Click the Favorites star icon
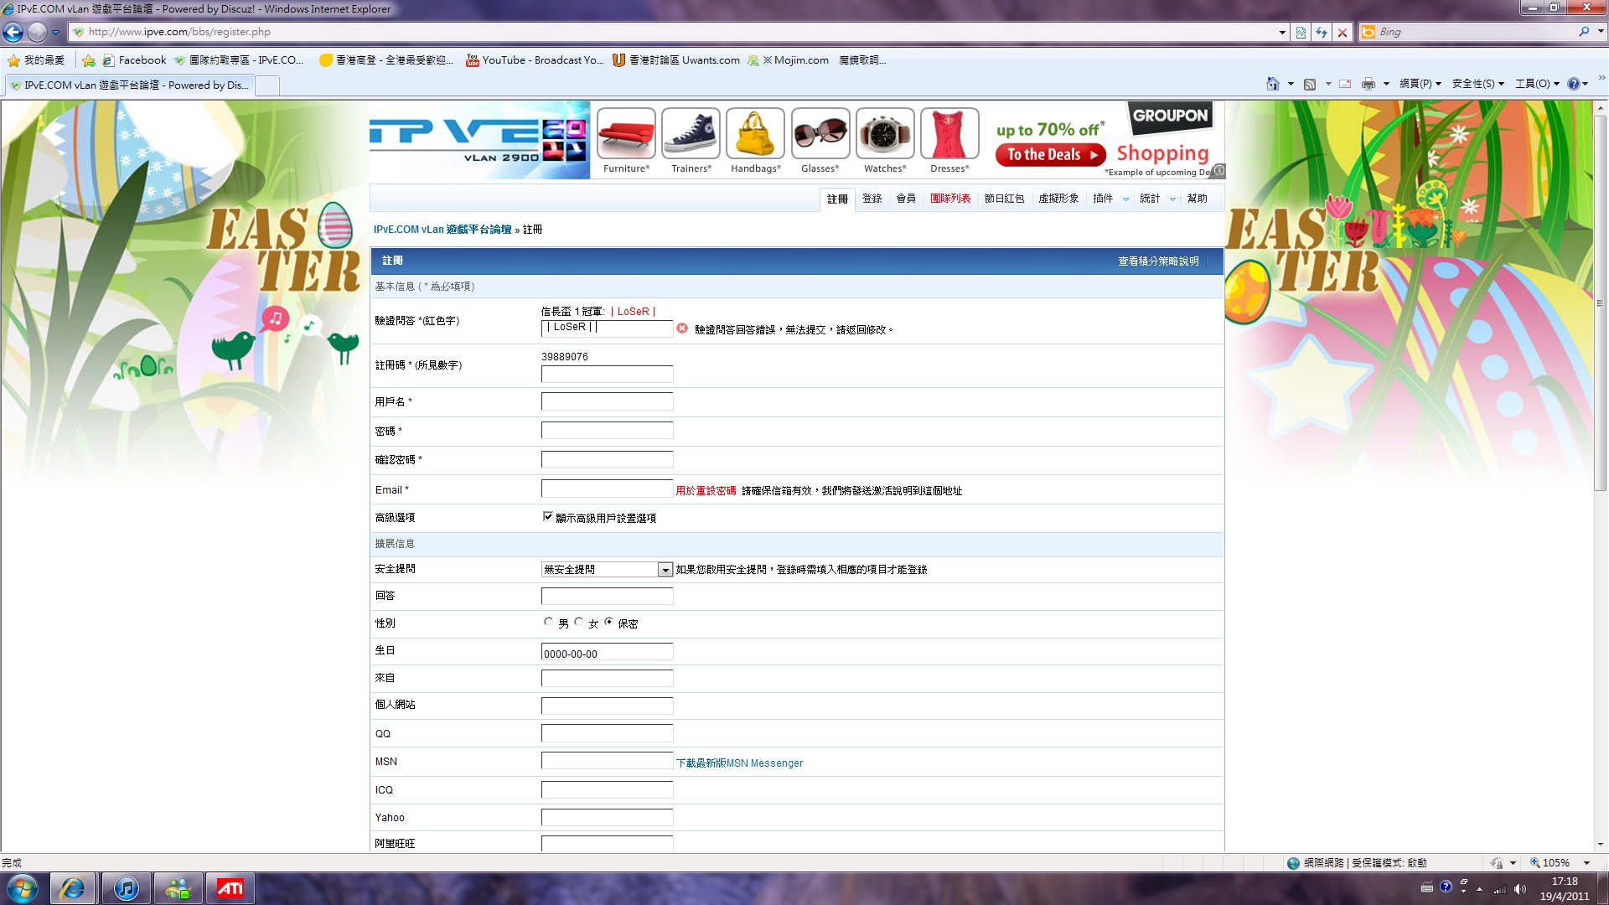This screenshot has width=1609, height=905. tap(14, 60)
